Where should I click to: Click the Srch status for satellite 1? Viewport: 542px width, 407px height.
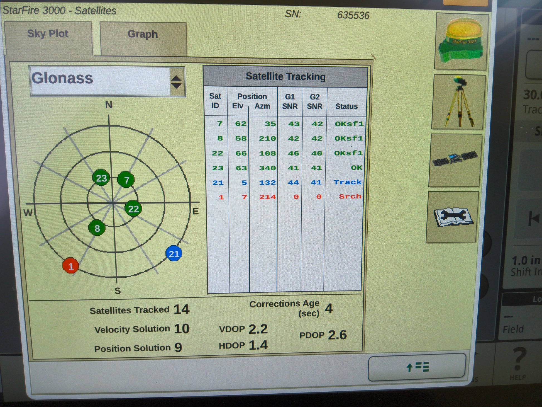350,196
